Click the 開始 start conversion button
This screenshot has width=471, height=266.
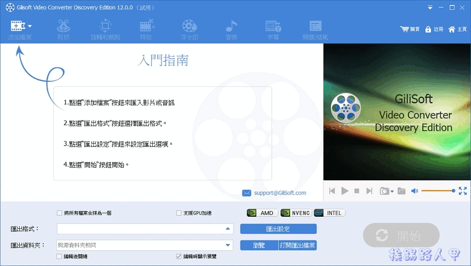click(x=401, y=235)
